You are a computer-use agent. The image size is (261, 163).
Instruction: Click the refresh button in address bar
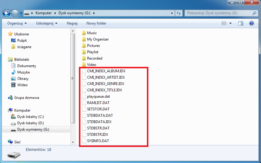(179, 13)
